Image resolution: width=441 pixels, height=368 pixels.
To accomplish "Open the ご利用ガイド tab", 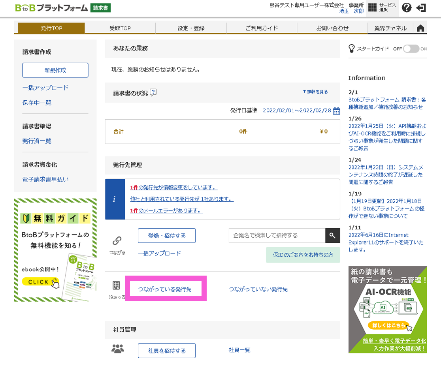I will click(x=262, y=28).
